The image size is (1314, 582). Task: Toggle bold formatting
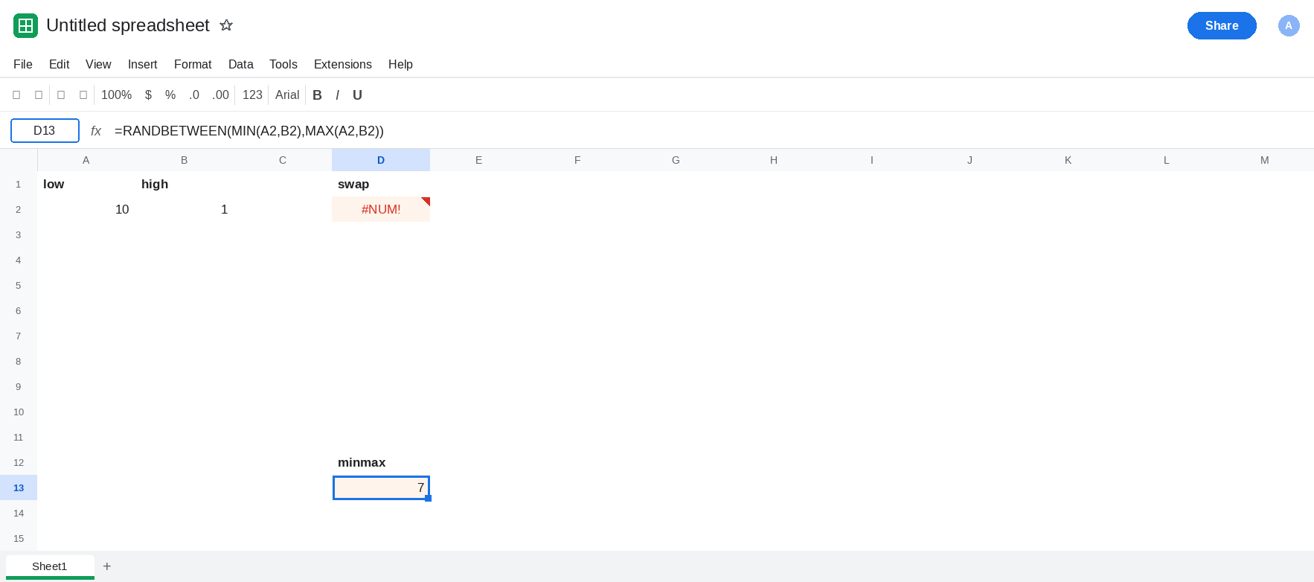pos(317,95)
